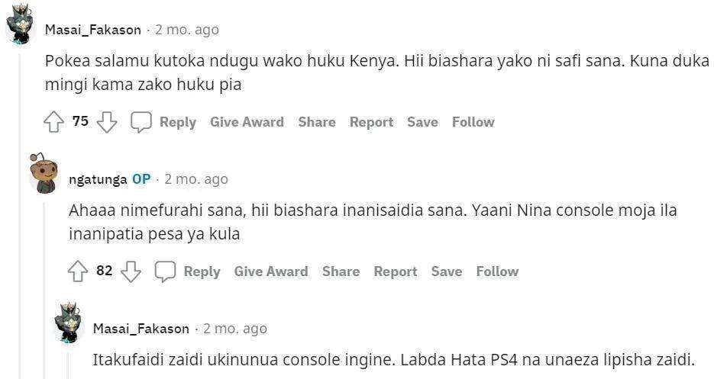
Task: Give Award to ngatunga's reply
Action: pos(271,271)
